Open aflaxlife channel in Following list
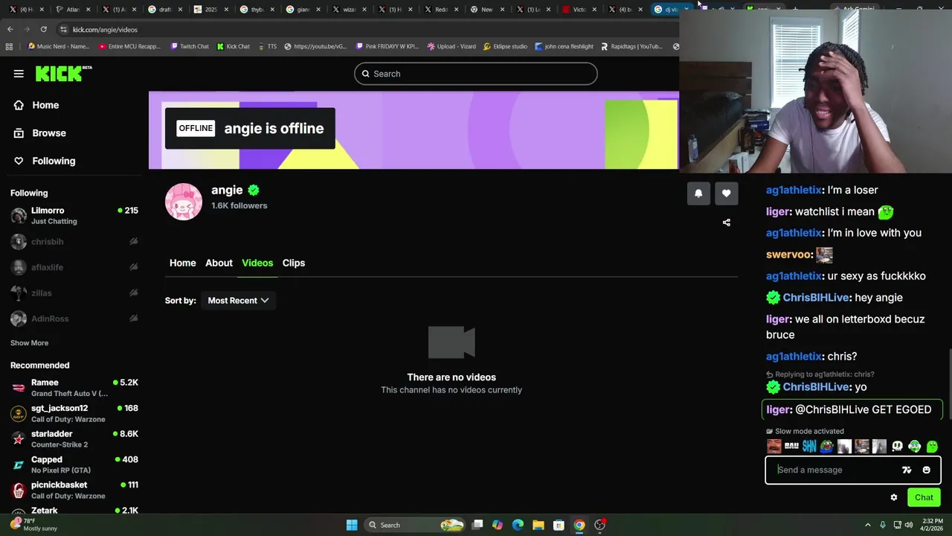The image size is (952, 536). pos(74,267)
